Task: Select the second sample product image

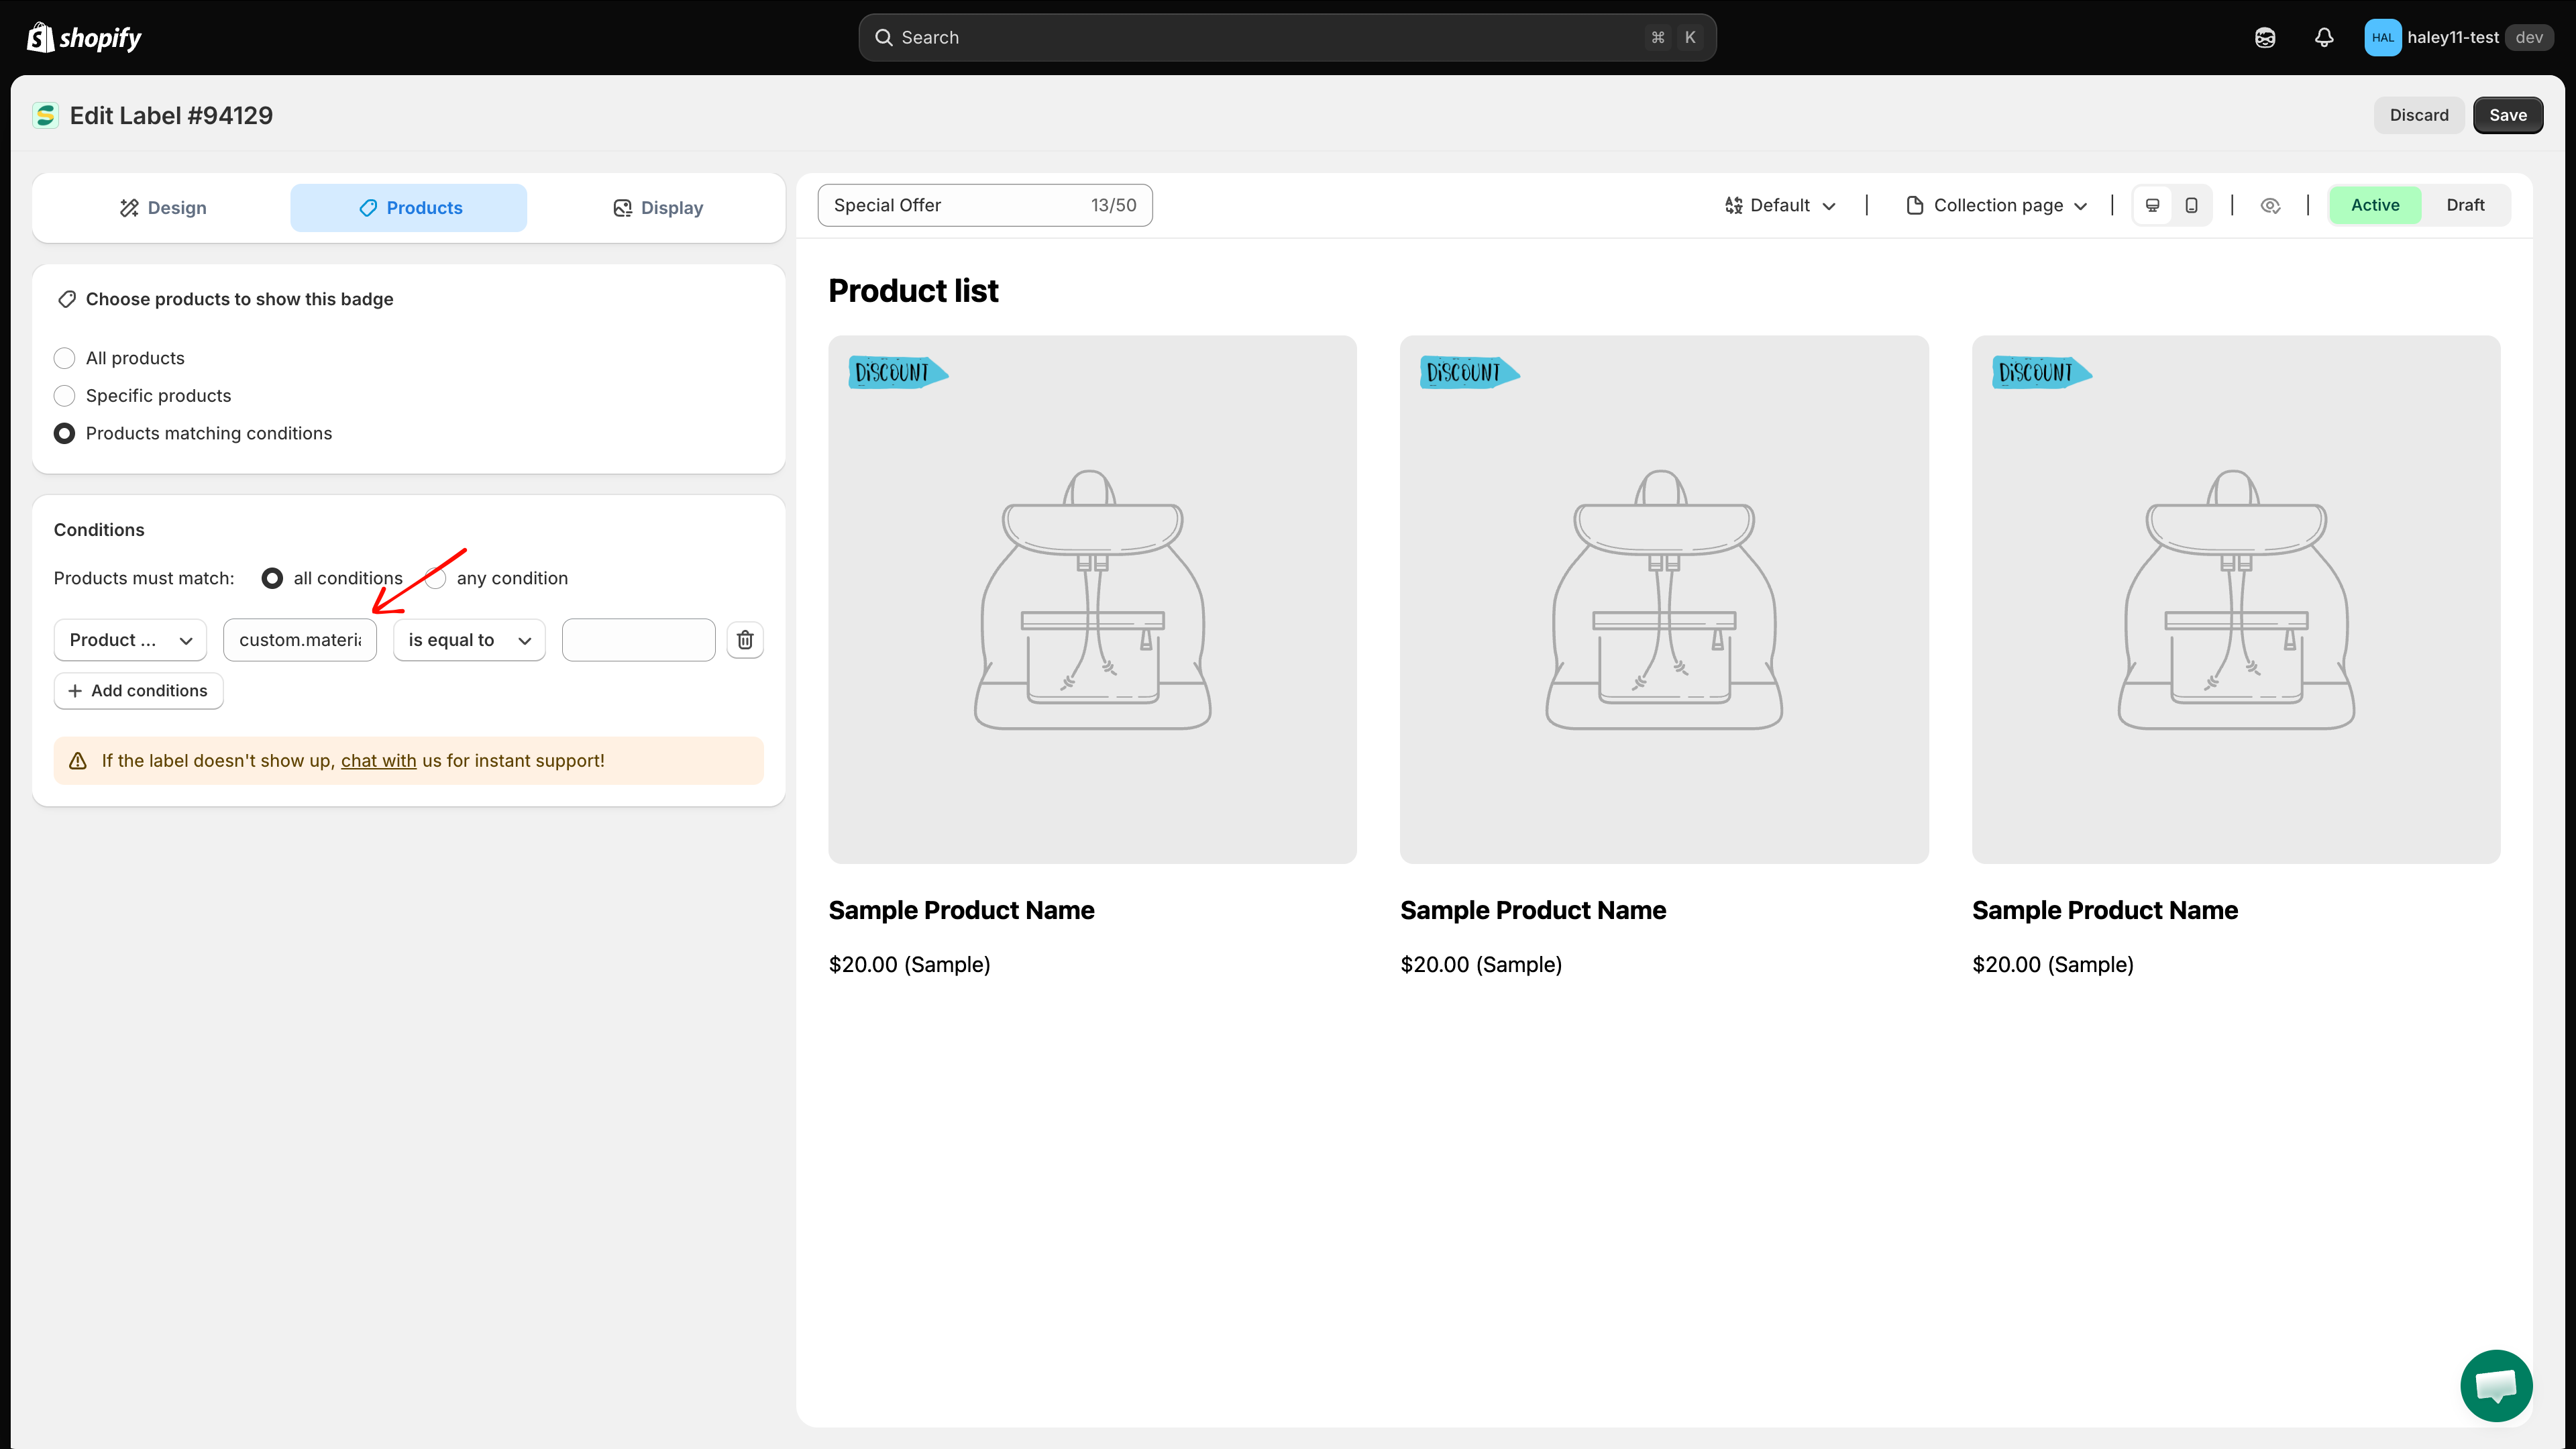Action: click(1664, 599)
